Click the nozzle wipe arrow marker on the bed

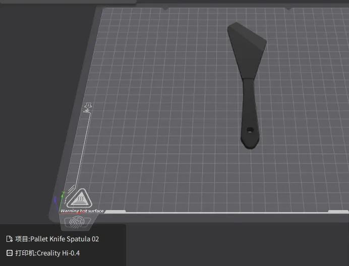click(x=88, y=108)
